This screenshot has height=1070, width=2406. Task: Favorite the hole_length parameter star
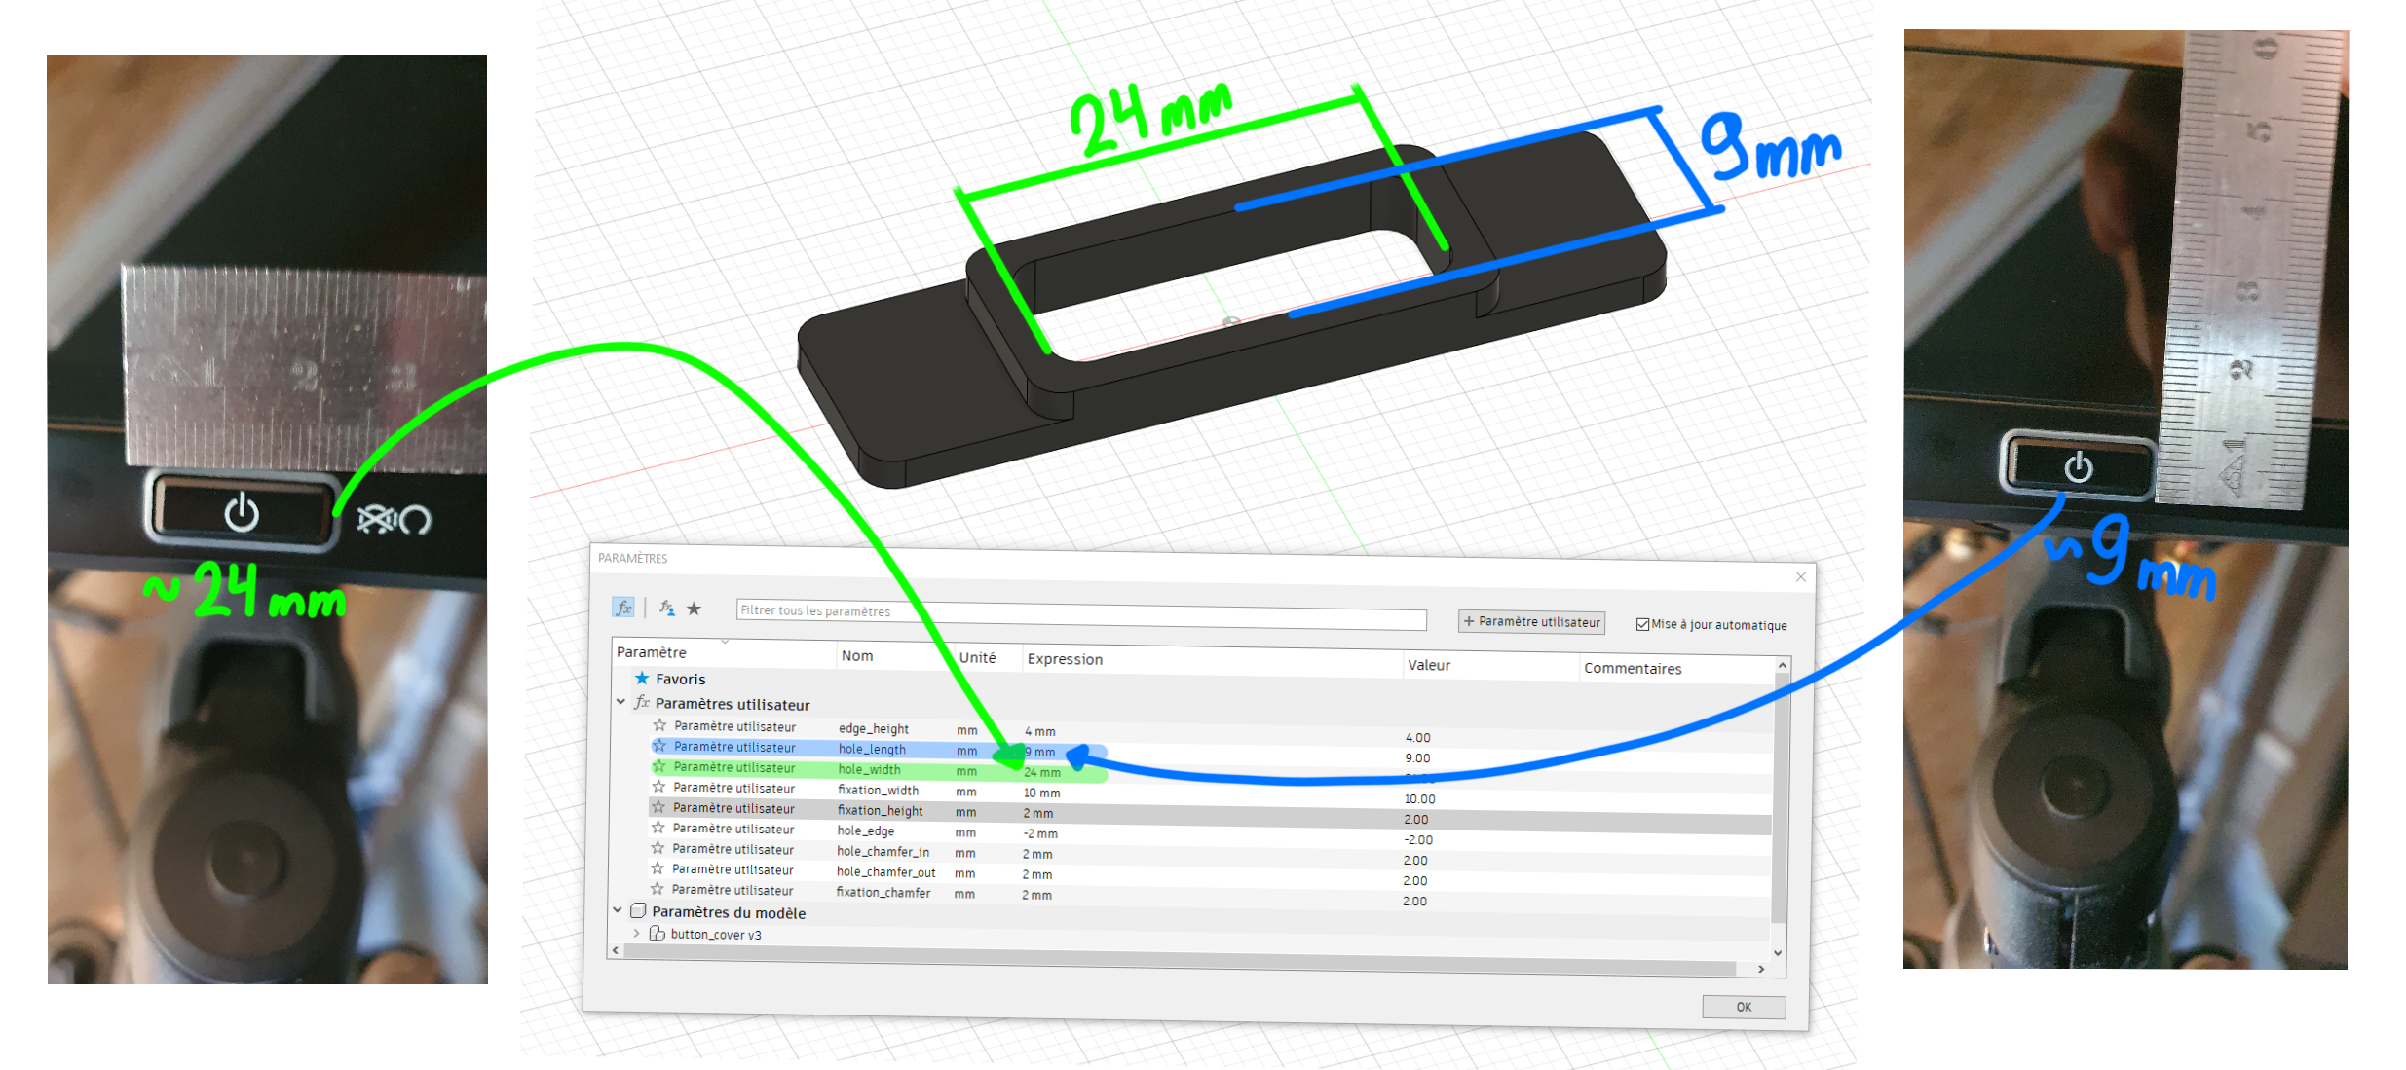[659, 747]
